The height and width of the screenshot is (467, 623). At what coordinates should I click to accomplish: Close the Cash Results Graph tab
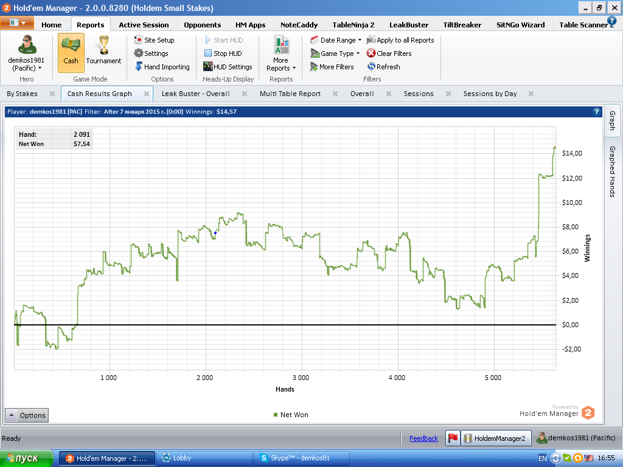pos(146,94)
